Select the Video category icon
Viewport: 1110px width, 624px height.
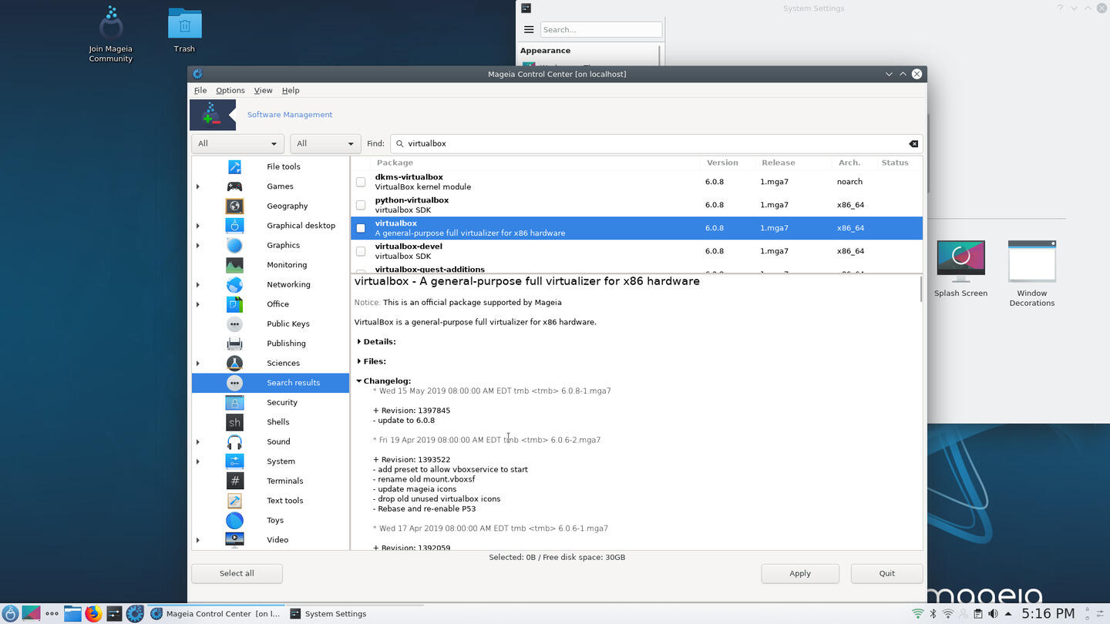[x=234, y=540]
